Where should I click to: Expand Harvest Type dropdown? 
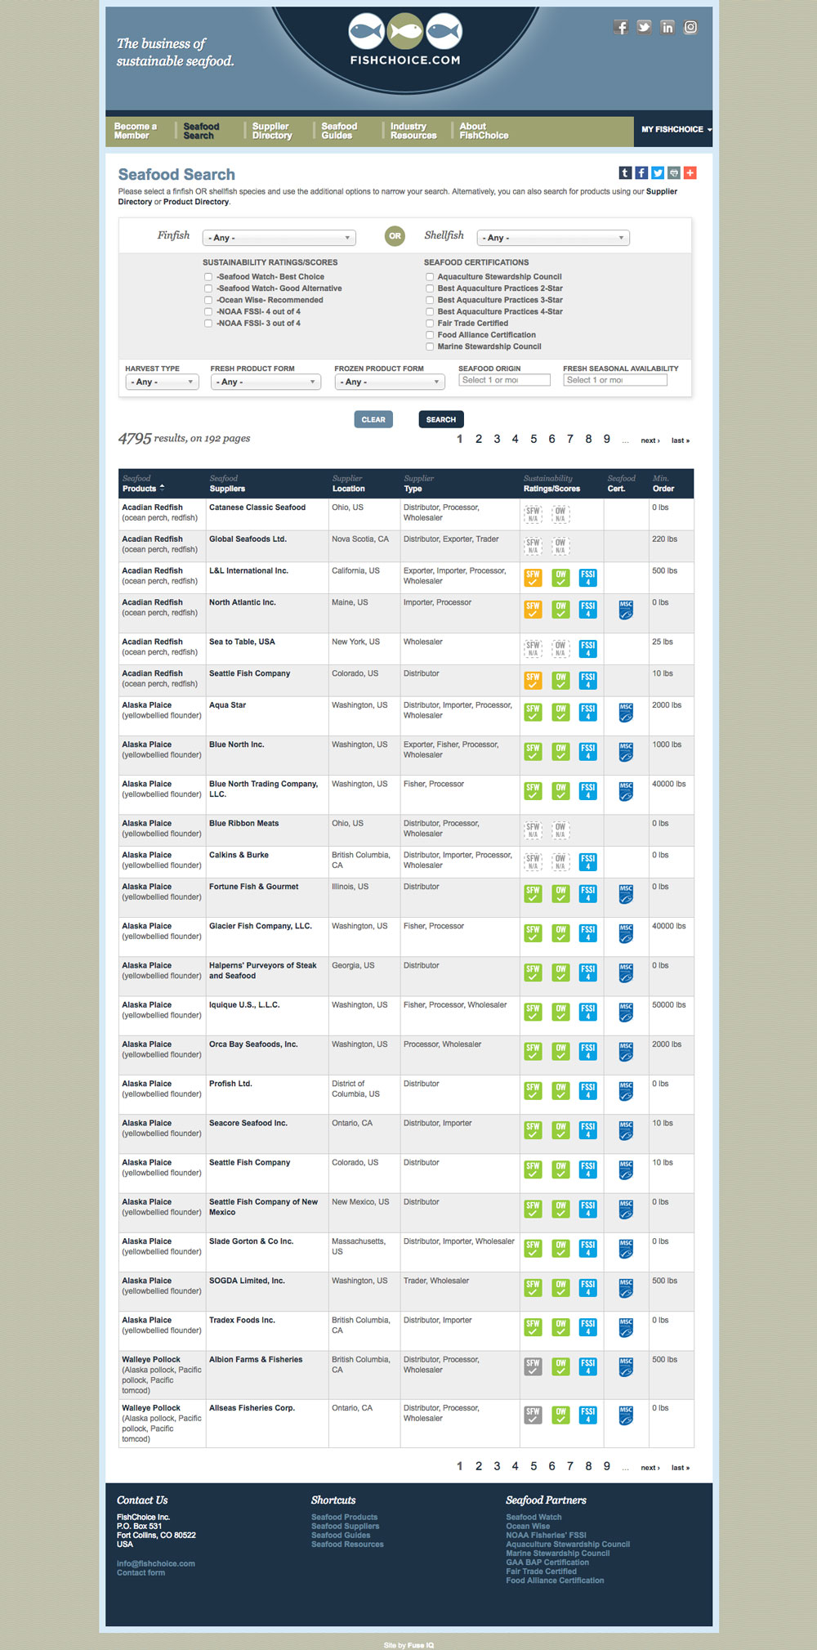(x=162, y=382)
